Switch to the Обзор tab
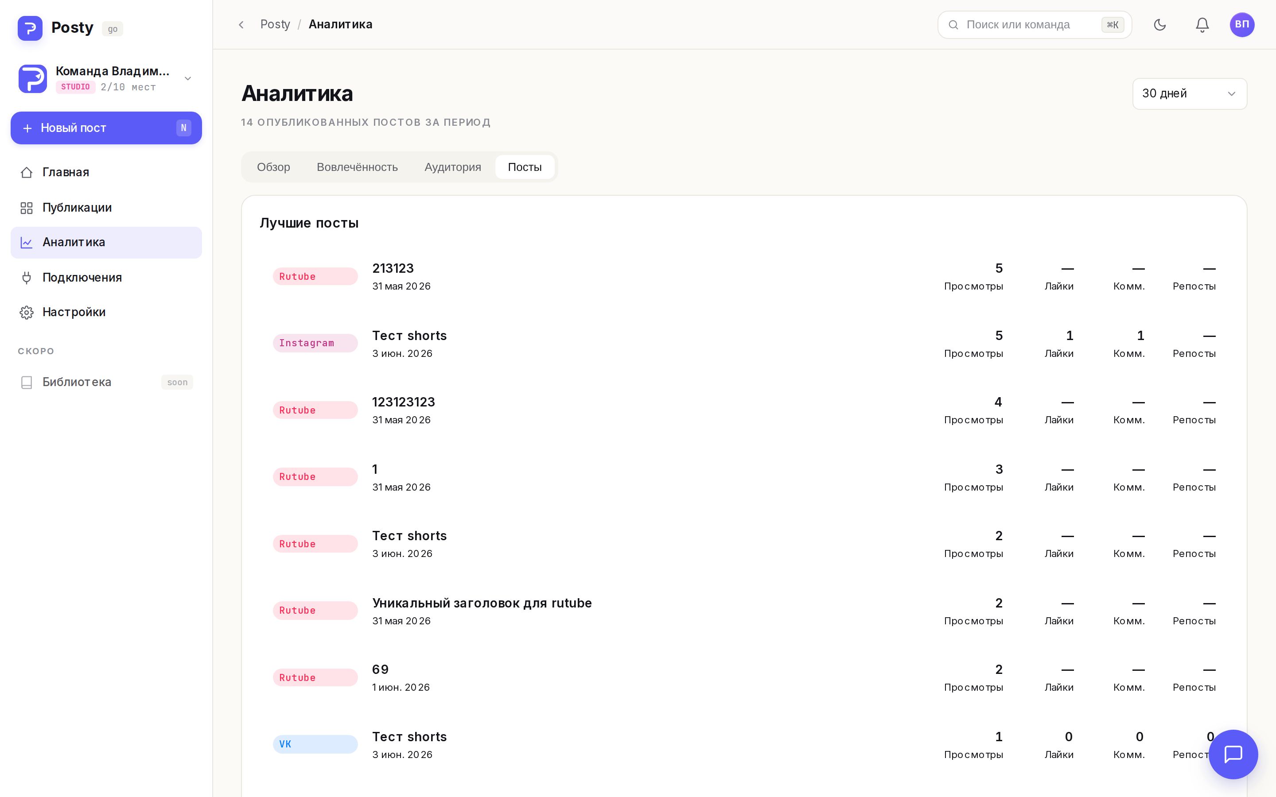The image size is (1276, 797). tap(273, 167)
